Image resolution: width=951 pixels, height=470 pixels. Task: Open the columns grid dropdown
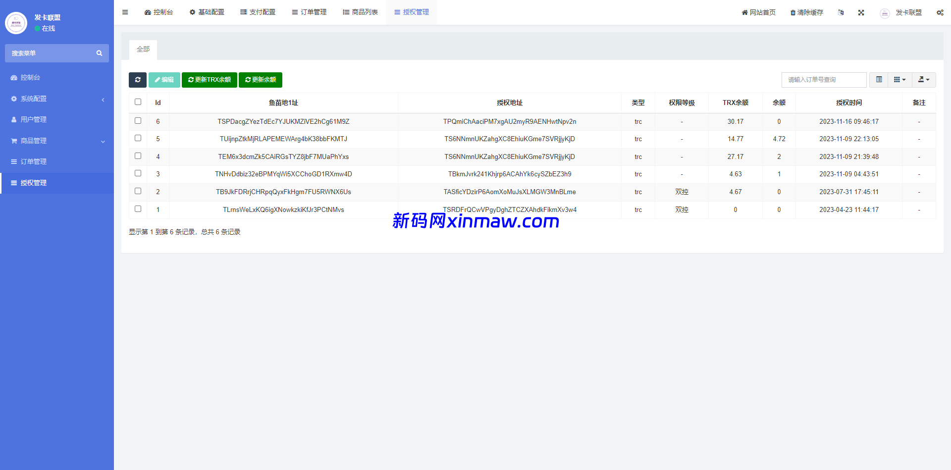pyautogui.click(x=899, y=80)
